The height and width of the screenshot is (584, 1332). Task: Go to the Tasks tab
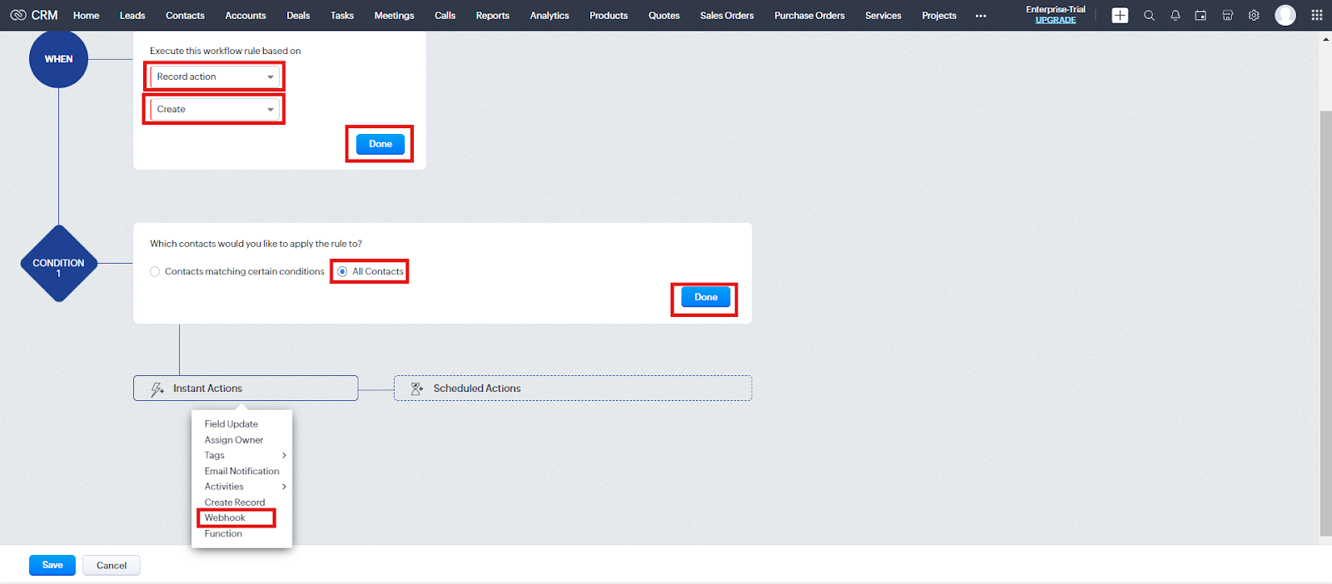click(x=342, y=16)
